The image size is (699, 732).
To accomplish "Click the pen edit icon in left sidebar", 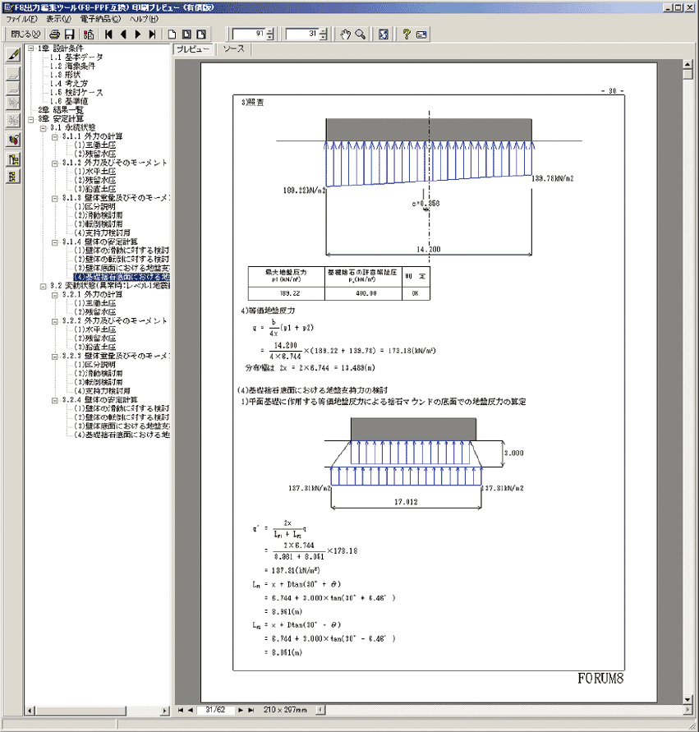I will coord(13,55).
